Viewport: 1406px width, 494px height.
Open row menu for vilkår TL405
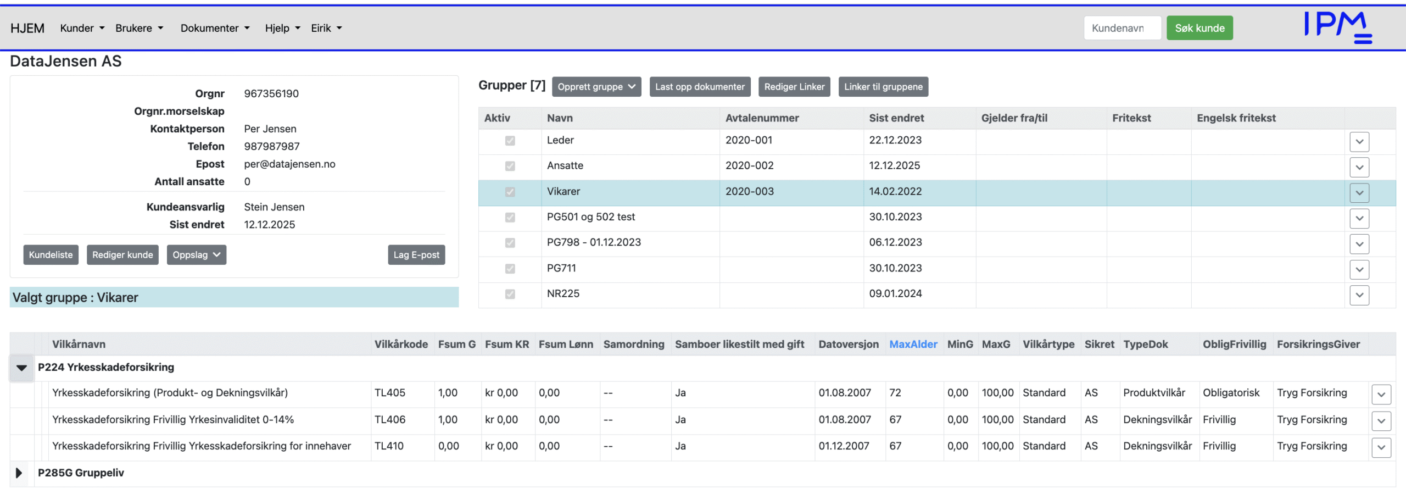click(1381, 394)
